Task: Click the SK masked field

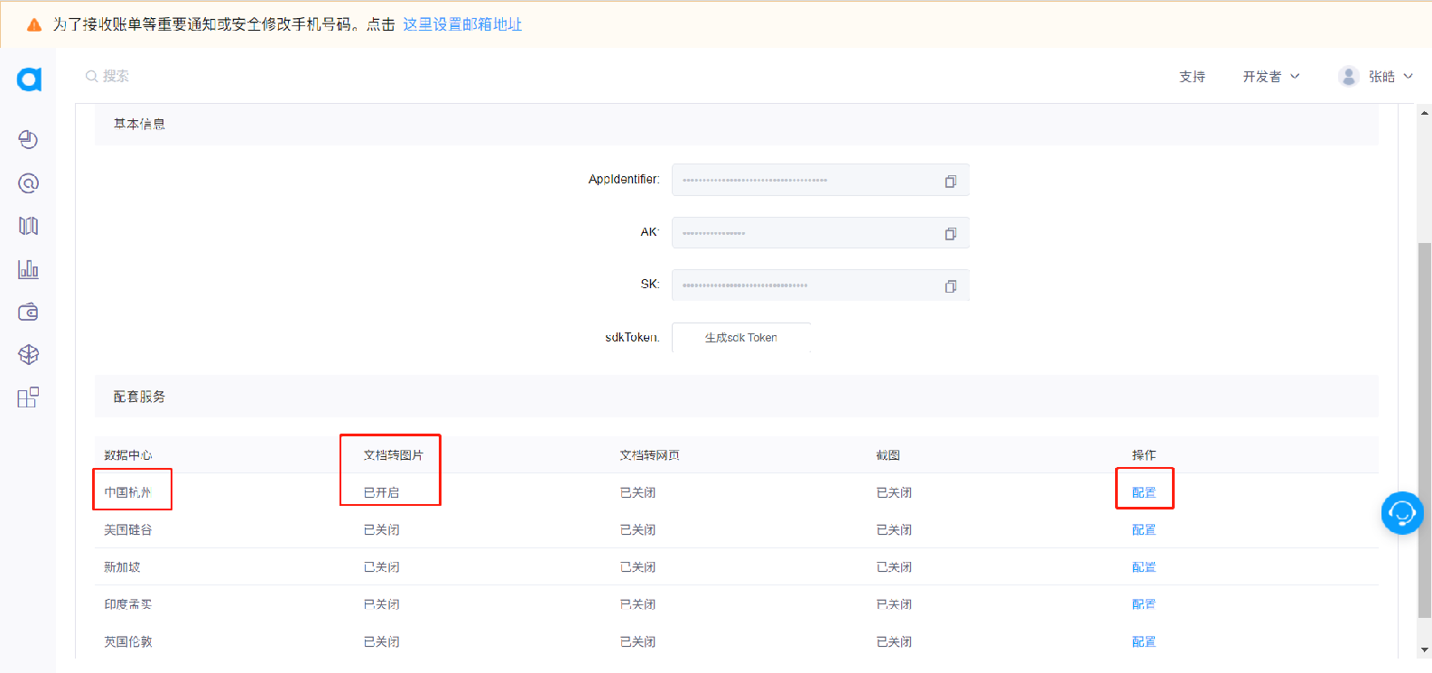Action: coord(820,285)
